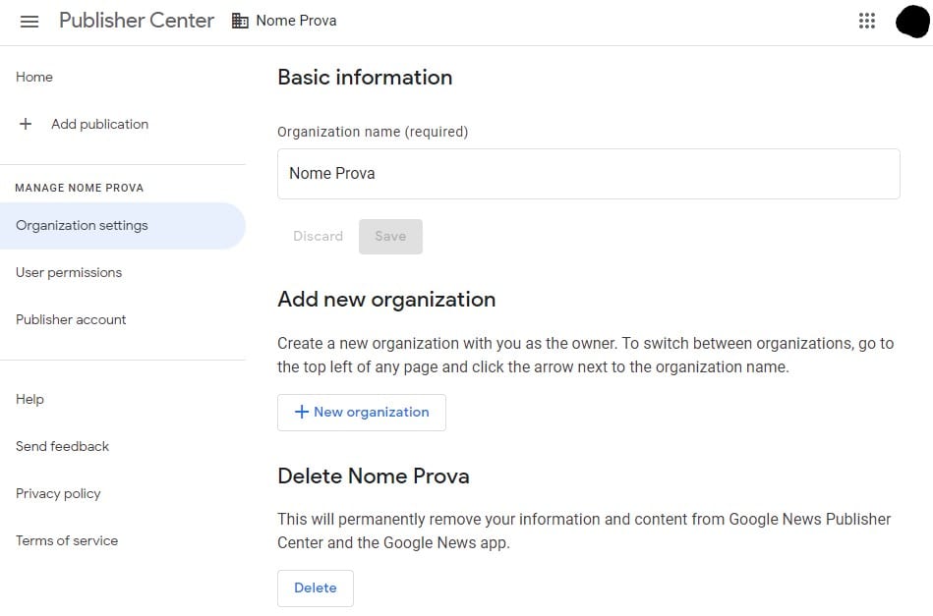Click the plus icon next to Add publication

pos(25,124)
